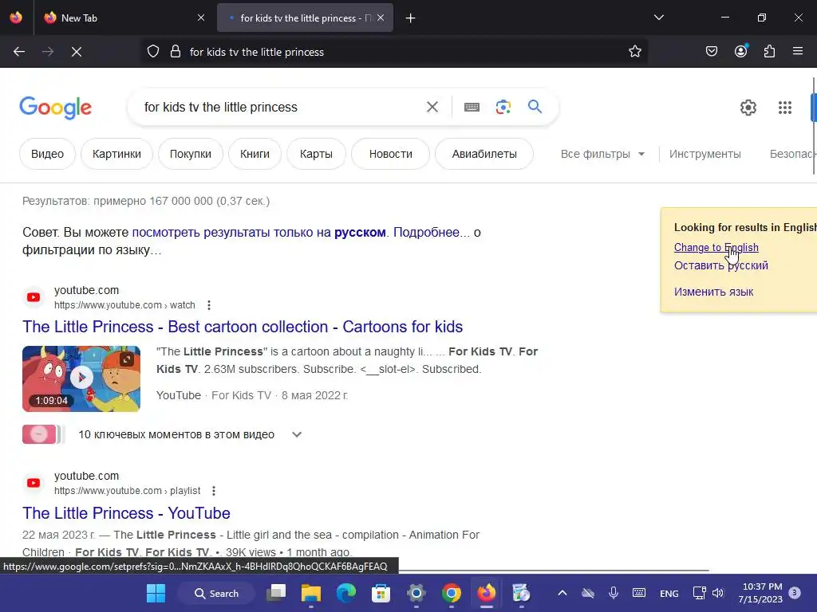Open The Little Princess Best cartoon collection result

(243, 327)
